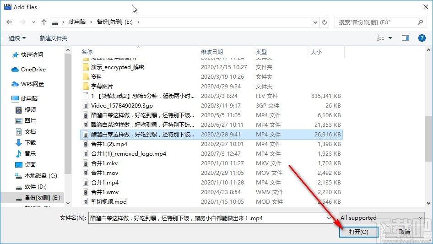Select 醋溜白菜 file dated 2020/2/28

(211, 135)
